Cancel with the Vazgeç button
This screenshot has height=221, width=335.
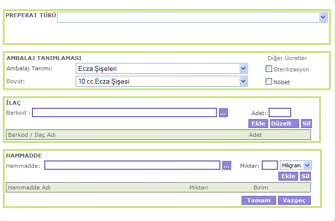tap(294, 200)
